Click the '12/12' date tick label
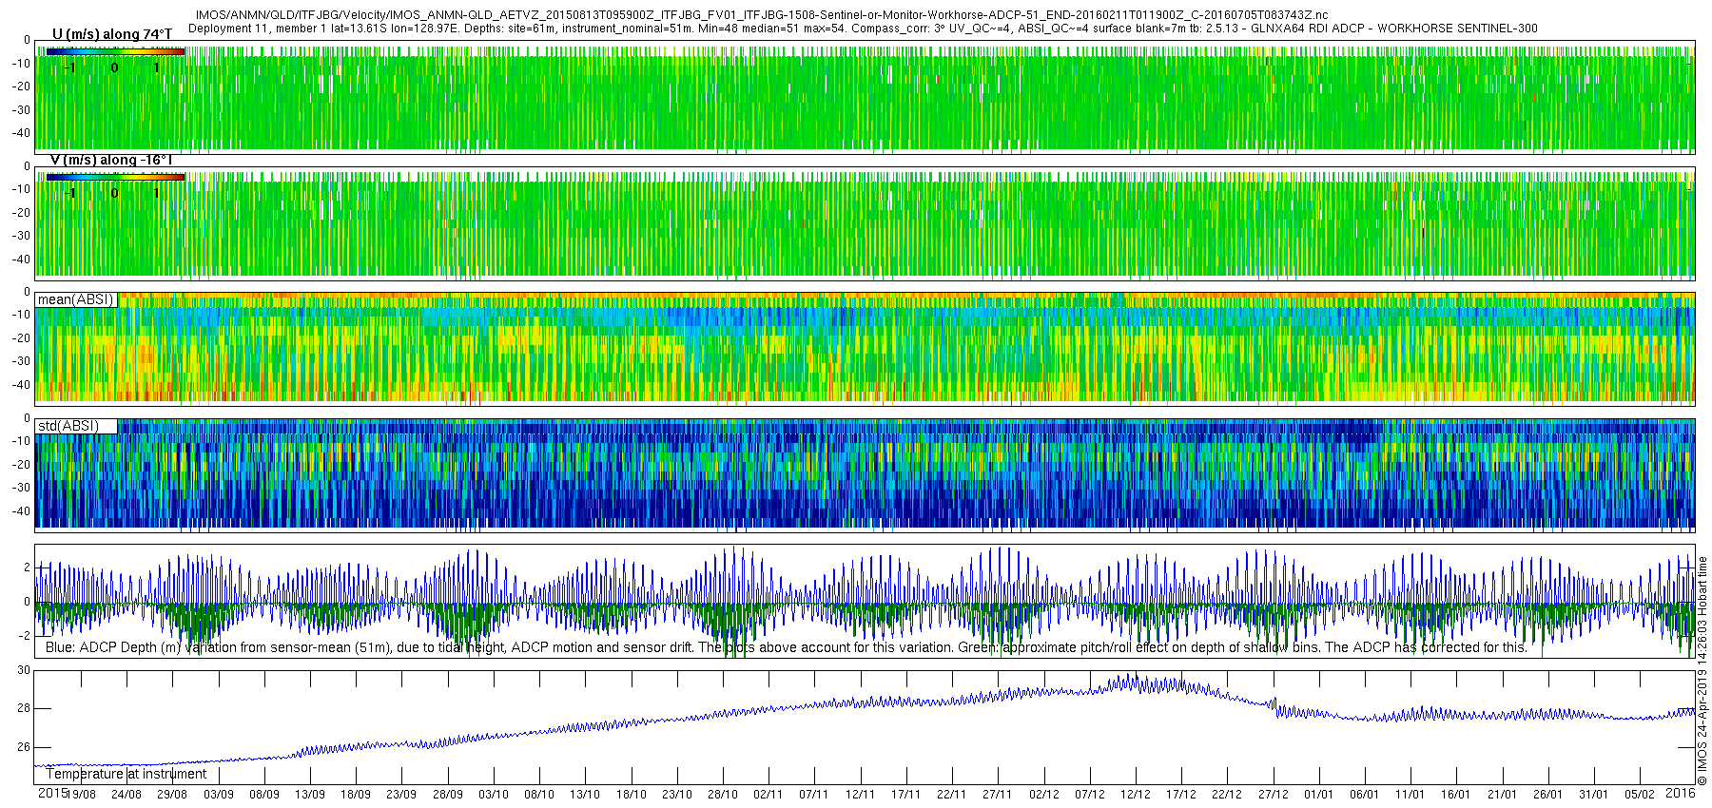Screen dimensions: 1712x808 pyautogui.click(x=1136, y=795)
